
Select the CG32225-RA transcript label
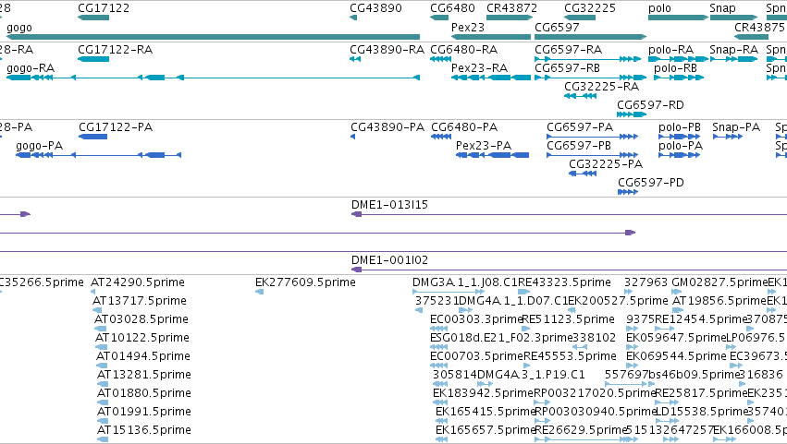[601, 87]
